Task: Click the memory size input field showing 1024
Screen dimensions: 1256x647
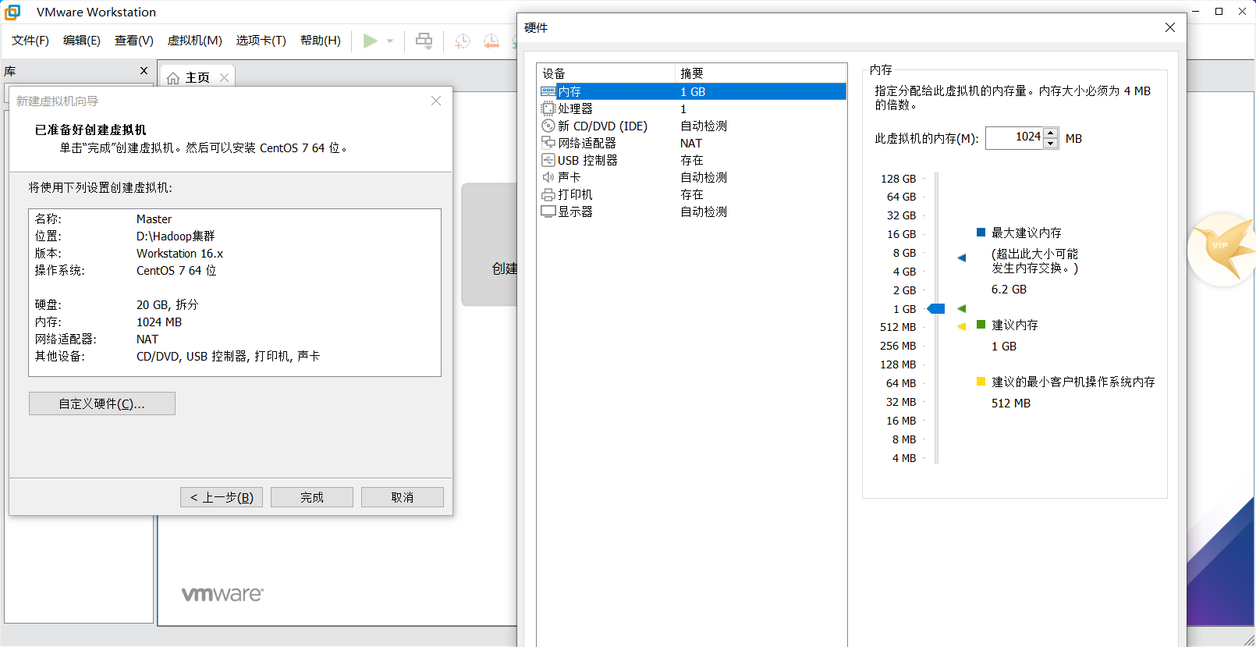Action: (1014, 138)
